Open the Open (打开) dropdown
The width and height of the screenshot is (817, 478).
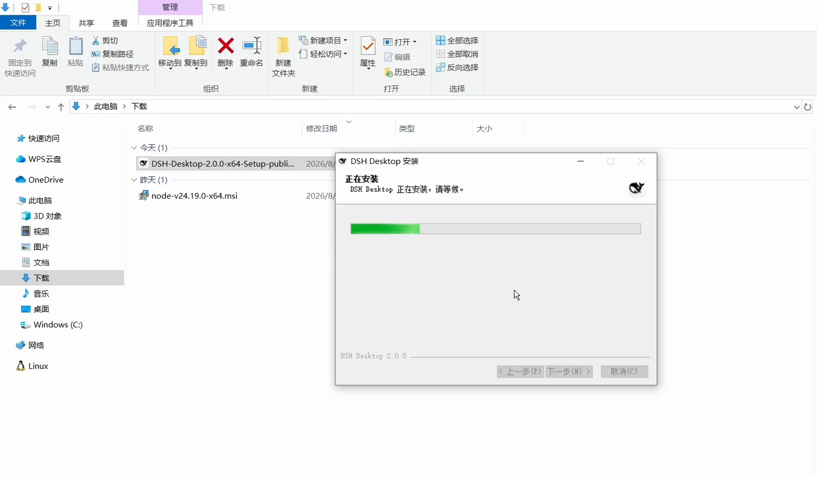[x=400, y=42]
